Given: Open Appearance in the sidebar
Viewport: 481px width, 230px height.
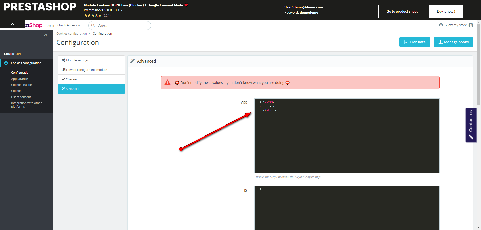Looking at the screenshot, I should click(19, 79).
